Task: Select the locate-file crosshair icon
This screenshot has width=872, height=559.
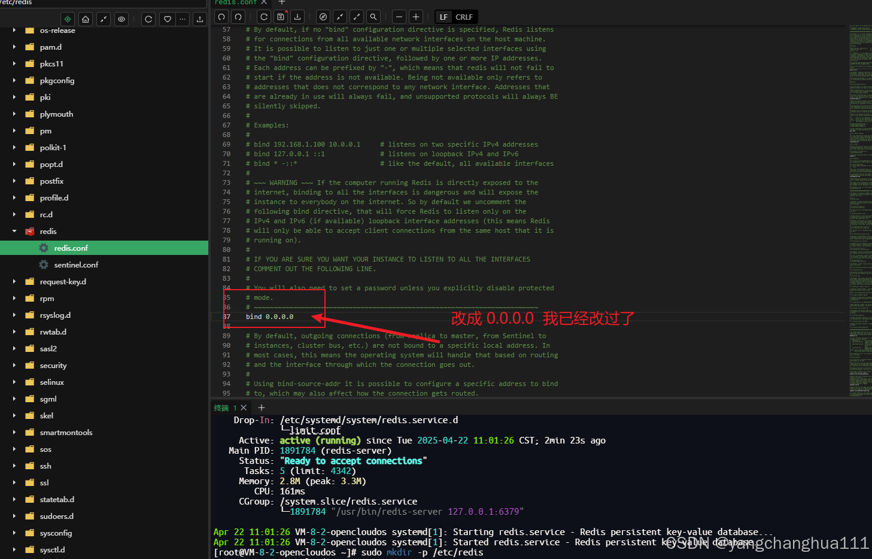Action: [68, 19]
